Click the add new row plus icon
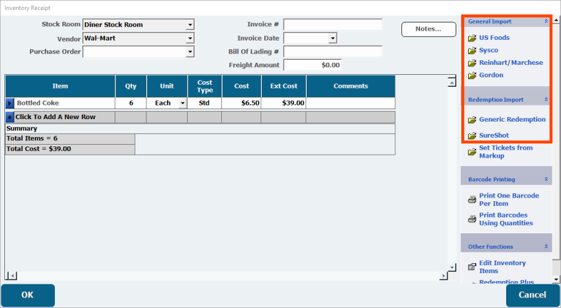561x308 pixels. [10, 117]
